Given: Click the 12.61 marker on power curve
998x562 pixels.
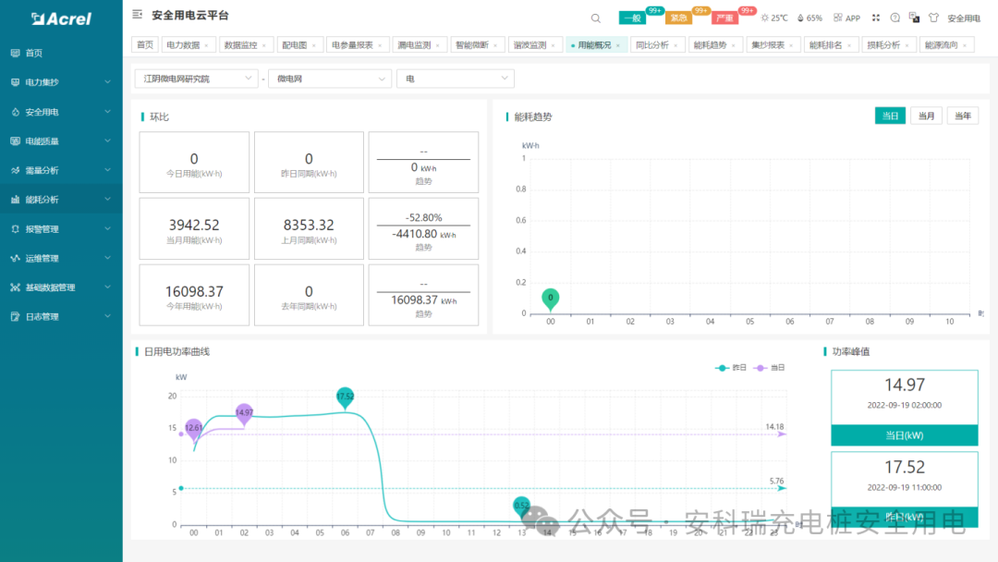Looking at the screenshot, I should (193, 428).
